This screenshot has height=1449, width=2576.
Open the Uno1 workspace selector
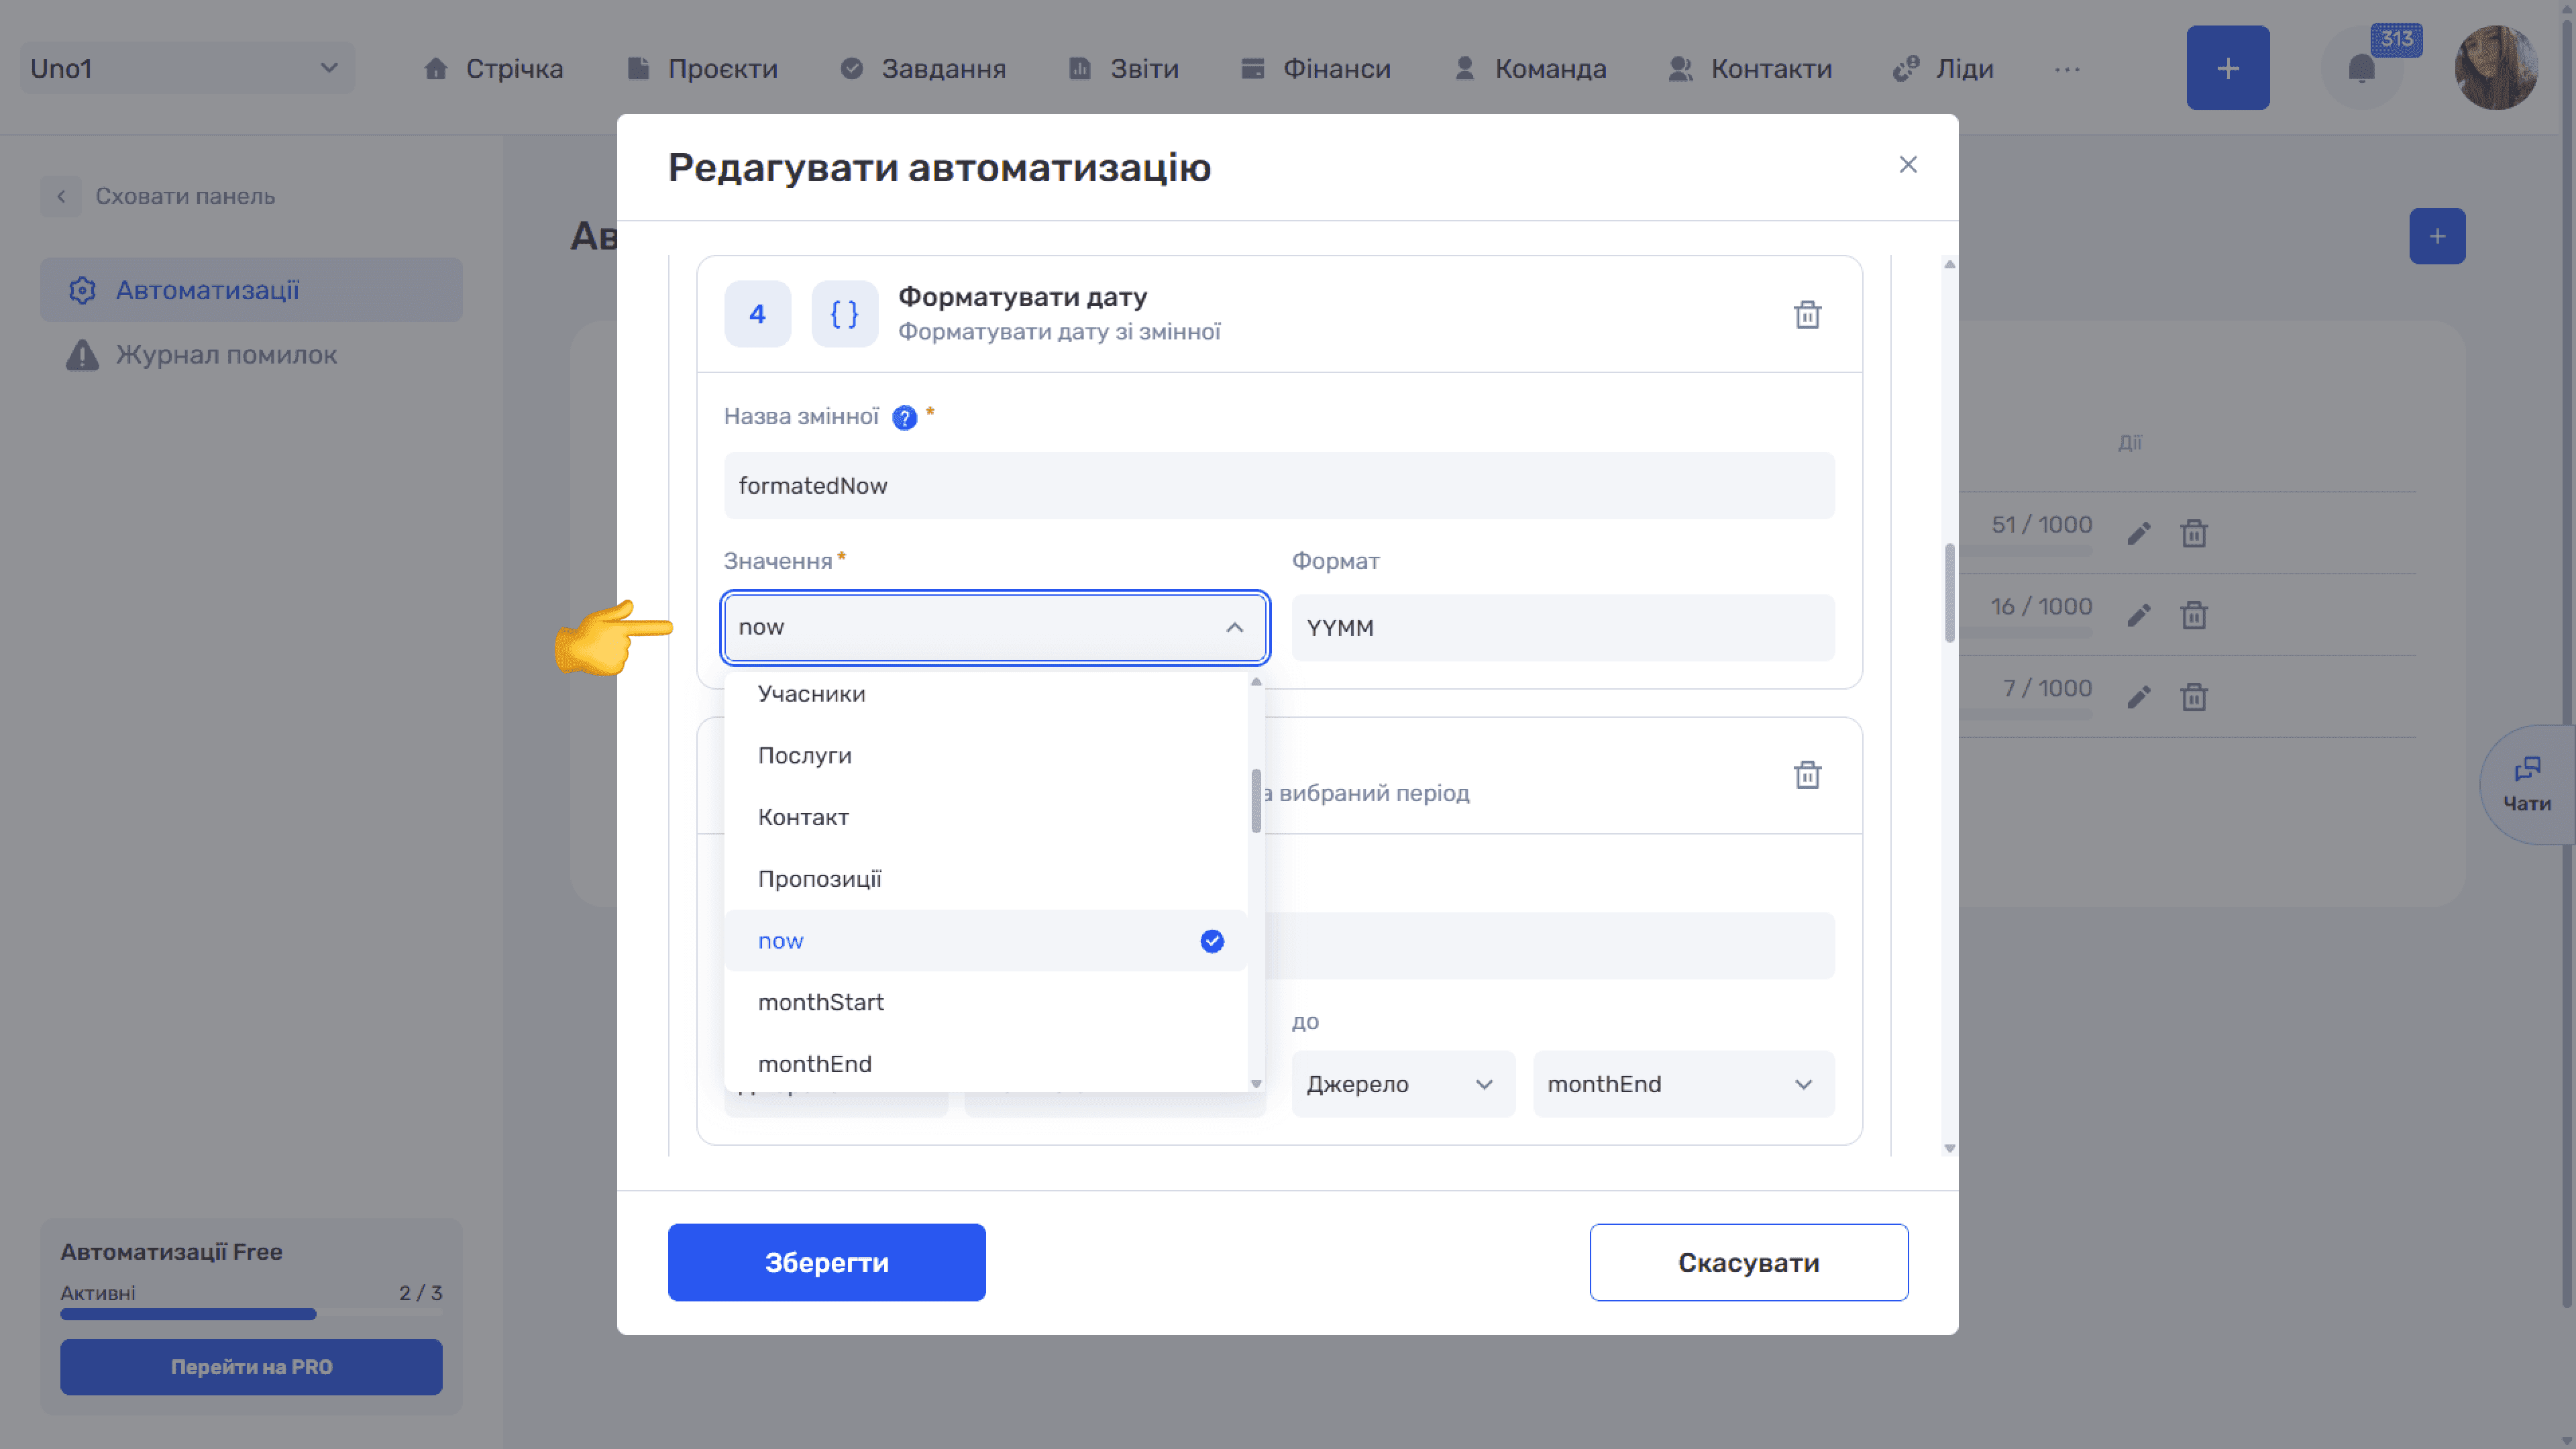pos(187,68)
